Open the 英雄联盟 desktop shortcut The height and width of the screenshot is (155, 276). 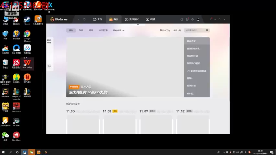[27, 93]
